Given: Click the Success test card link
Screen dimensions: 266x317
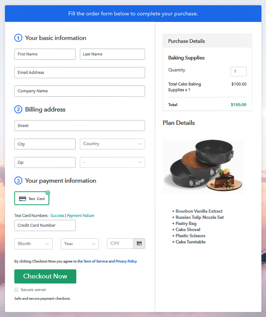Looking at the screenshot, I should coord(57,216).
